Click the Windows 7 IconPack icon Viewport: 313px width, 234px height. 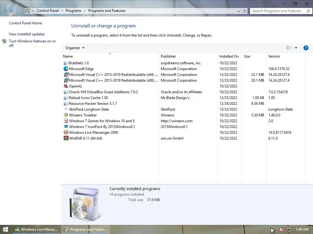tap(66, 126)
